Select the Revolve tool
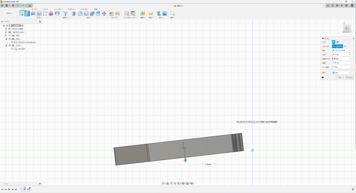The width and height of the screenshot is (356, 193). tap(33, 14)
